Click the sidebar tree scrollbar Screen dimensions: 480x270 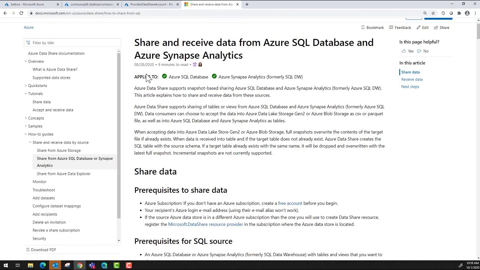tap(119, 135)
